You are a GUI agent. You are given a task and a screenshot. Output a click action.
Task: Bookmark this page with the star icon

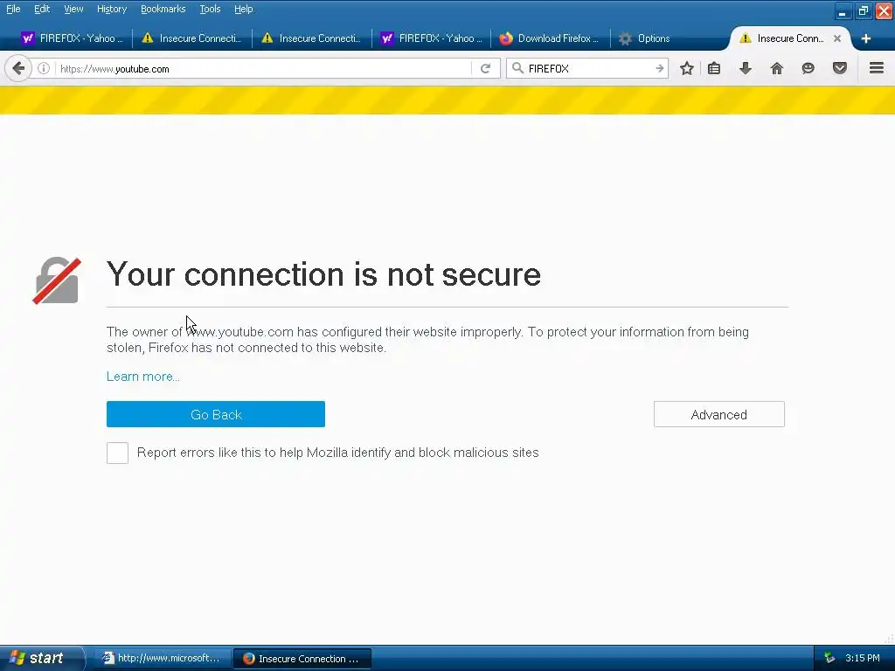[687, 68]
